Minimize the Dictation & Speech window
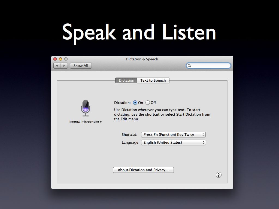The height and width of the screenshot is (209, 279). [x=60, y=59]
